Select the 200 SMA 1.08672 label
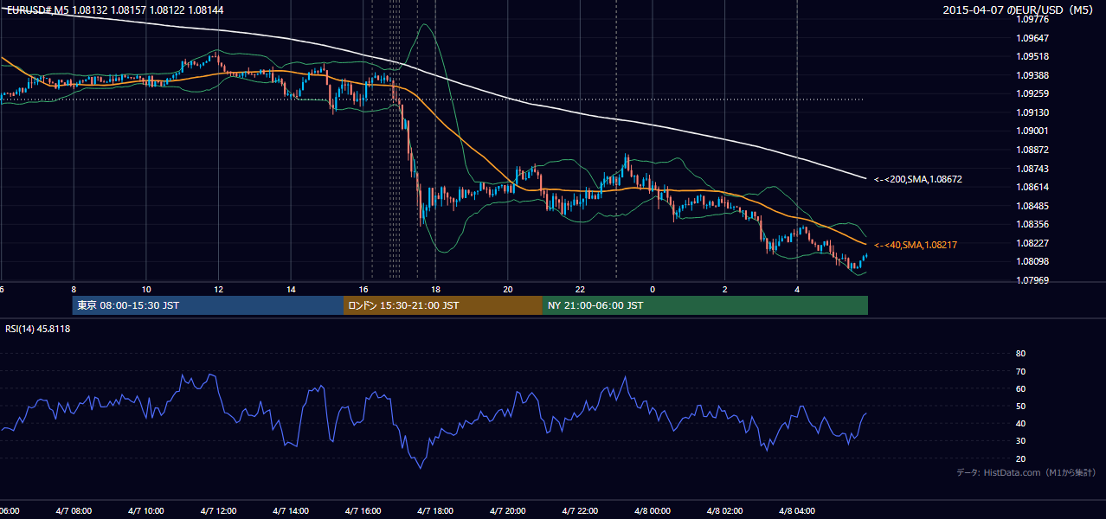 pyautogui.click(x=918, y=179)
